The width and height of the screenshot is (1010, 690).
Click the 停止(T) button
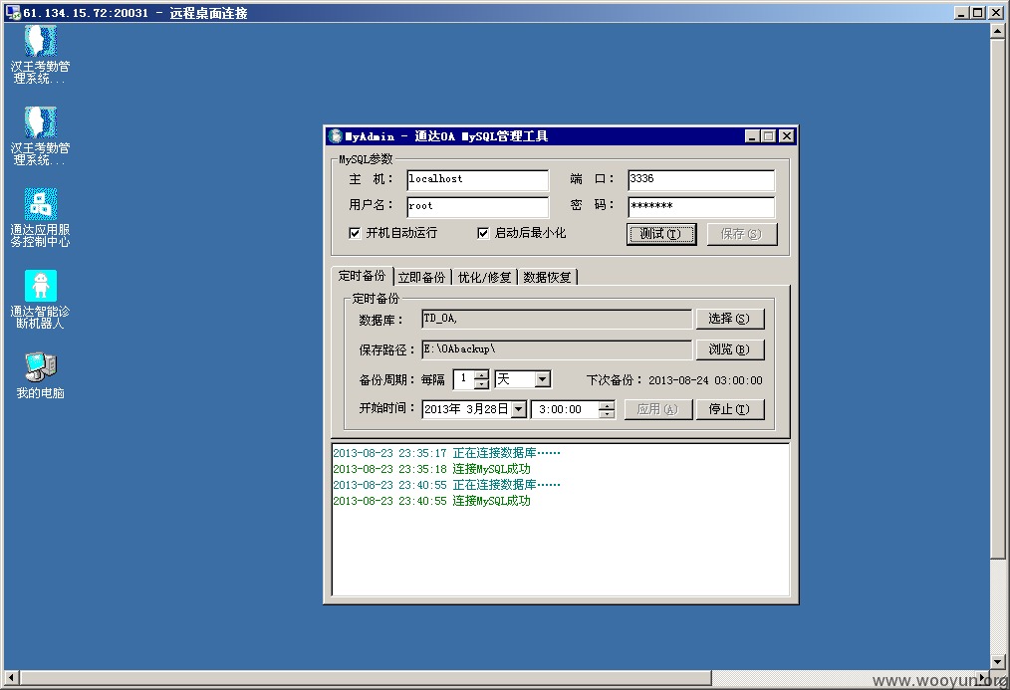(x=730, y=409)
